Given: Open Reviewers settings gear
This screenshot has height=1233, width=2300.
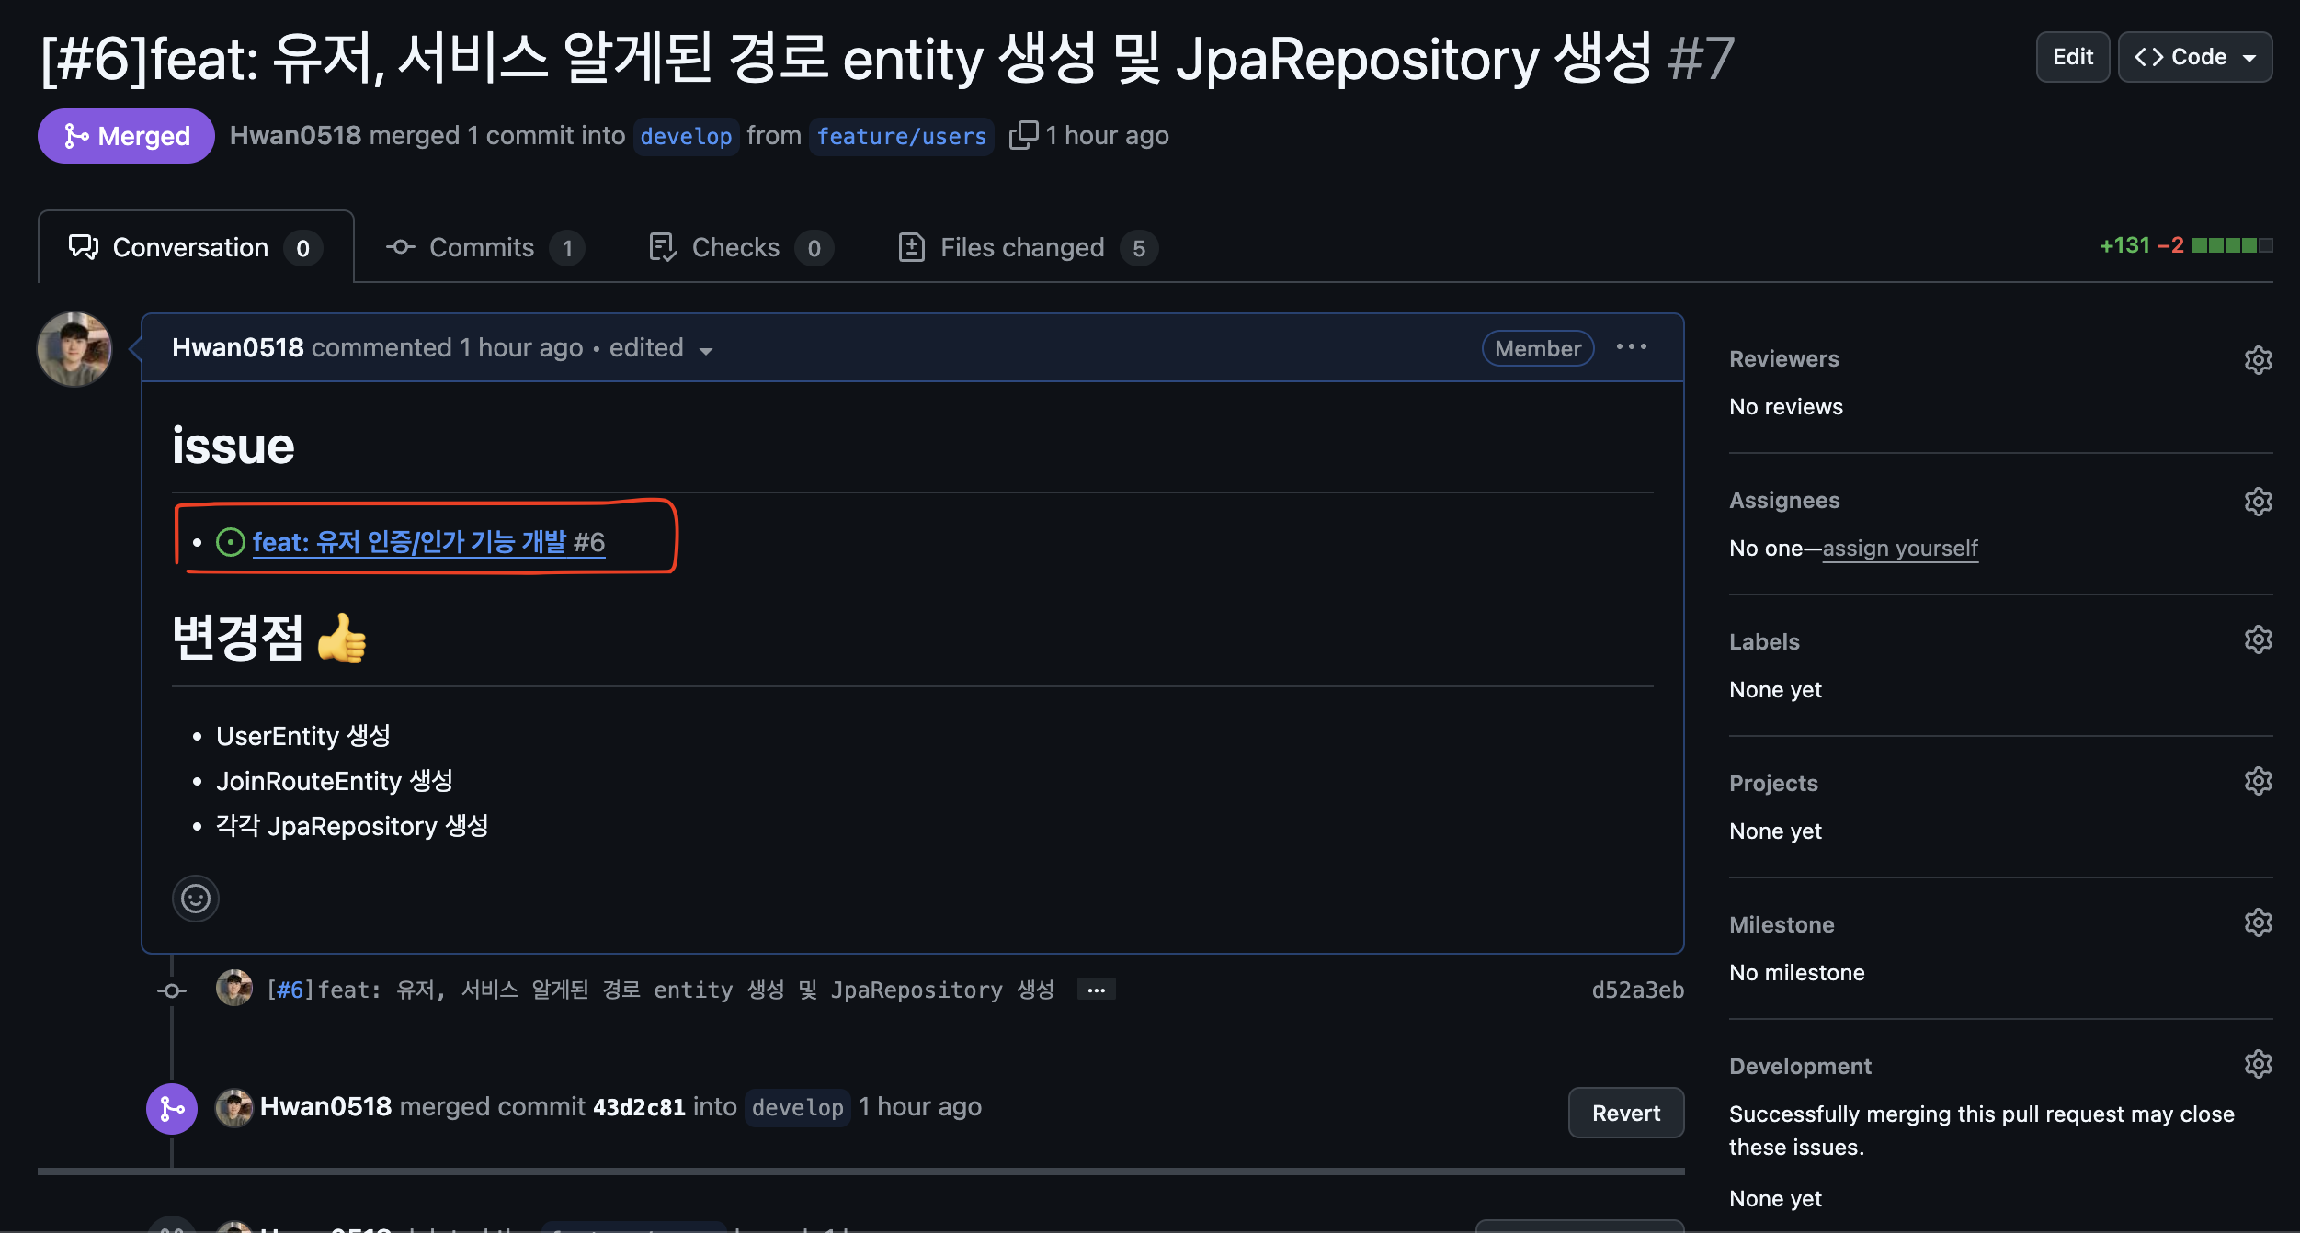Looking at the screenshot, I should tap(2258, 359).
